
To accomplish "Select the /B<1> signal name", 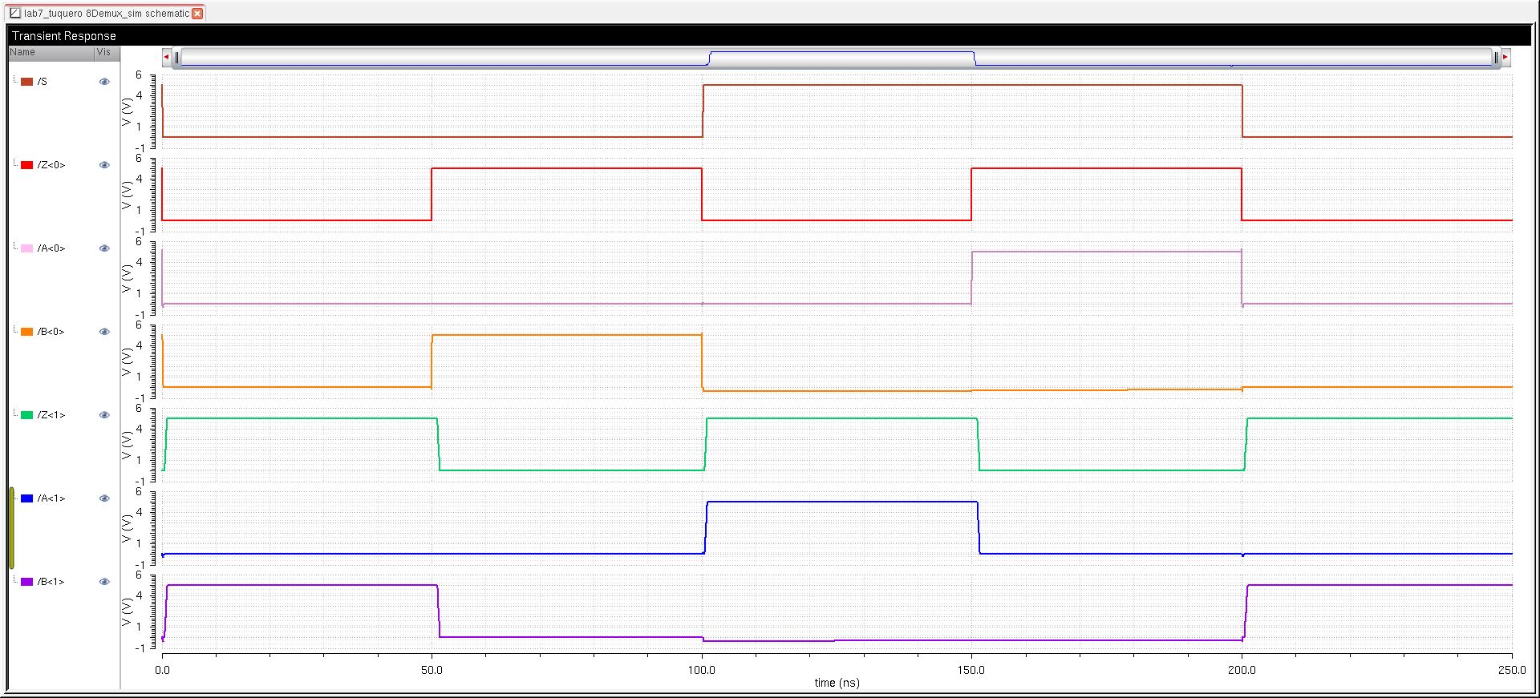I will click(51, 582).
